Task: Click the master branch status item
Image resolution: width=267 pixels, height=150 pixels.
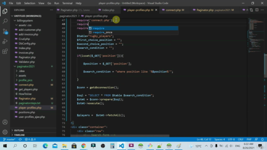Action: (x=9, y=140)
